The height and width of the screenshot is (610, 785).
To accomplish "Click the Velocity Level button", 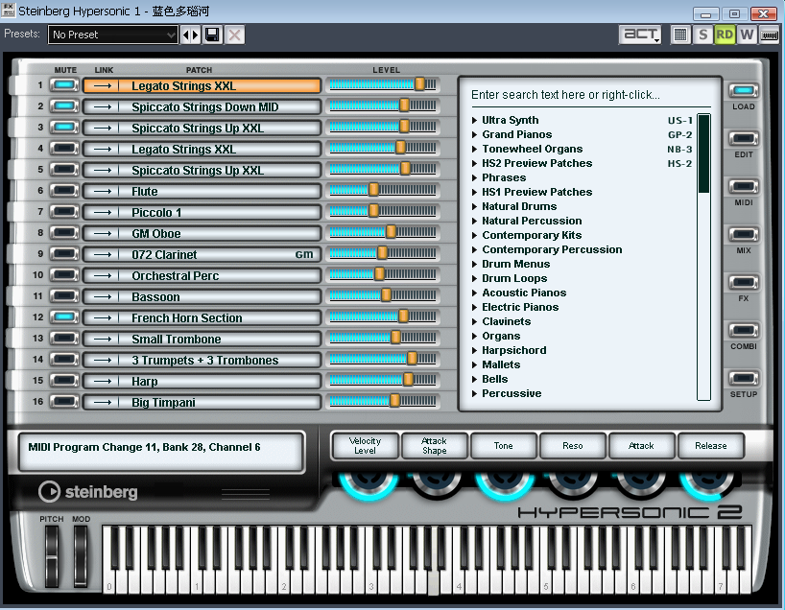I will point(366,446).
